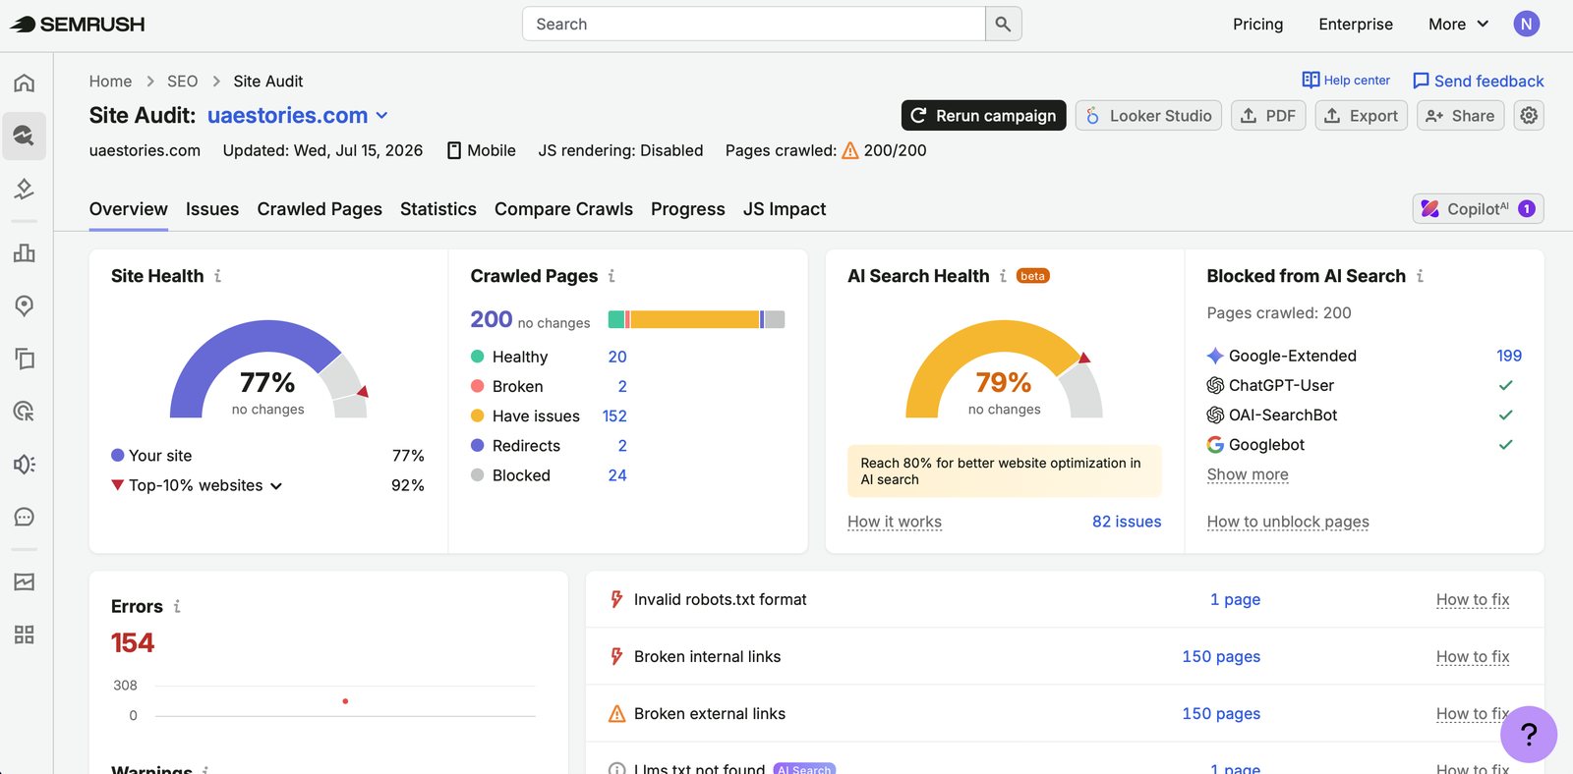Open the chat bubble sidebar icon
The image size is (1573, 774).
(25, 517)
